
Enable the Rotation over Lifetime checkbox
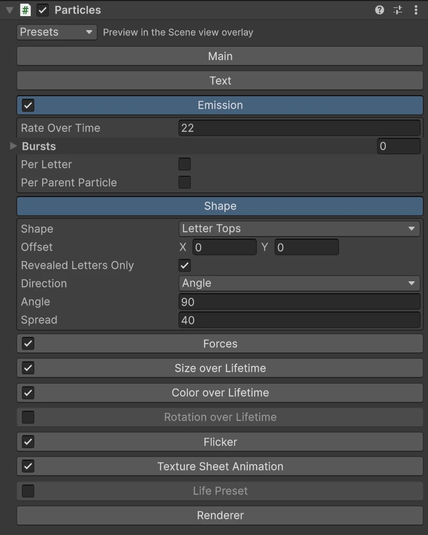tap(28, 417)
